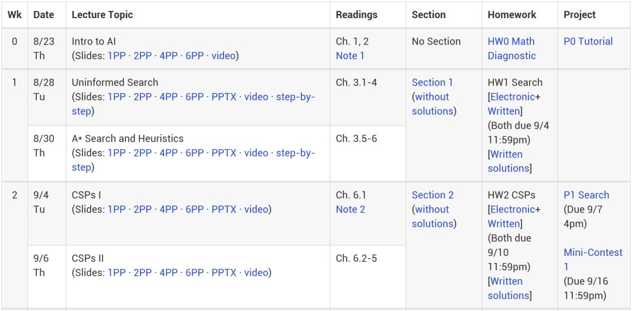Open Note 2 in CSPs I readings
632x311 pixels.
(x=351, y=209)
